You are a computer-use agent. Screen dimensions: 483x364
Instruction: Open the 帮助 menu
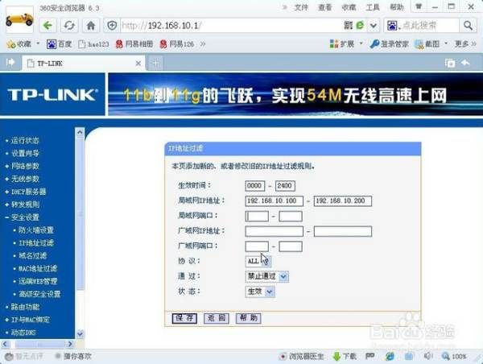click(397, 7)
